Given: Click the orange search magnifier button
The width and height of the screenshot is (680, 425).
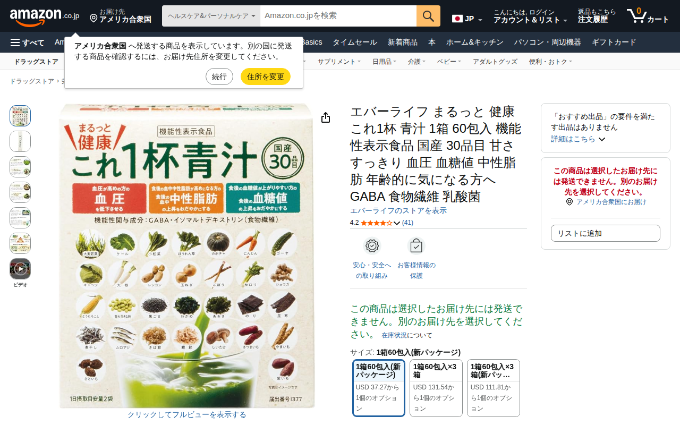Looking at the screenshot, I should pos(428,16).
